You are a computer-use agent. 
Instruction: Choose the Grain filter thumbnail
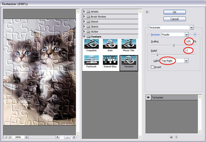111,44
